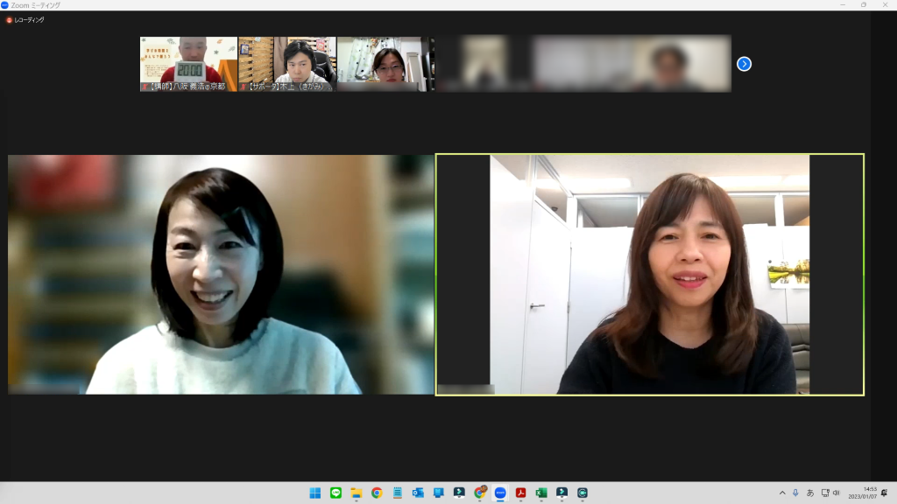Open the Windows Start menu
The width and height of the screenshot is (897, 504).
[314, 493]
